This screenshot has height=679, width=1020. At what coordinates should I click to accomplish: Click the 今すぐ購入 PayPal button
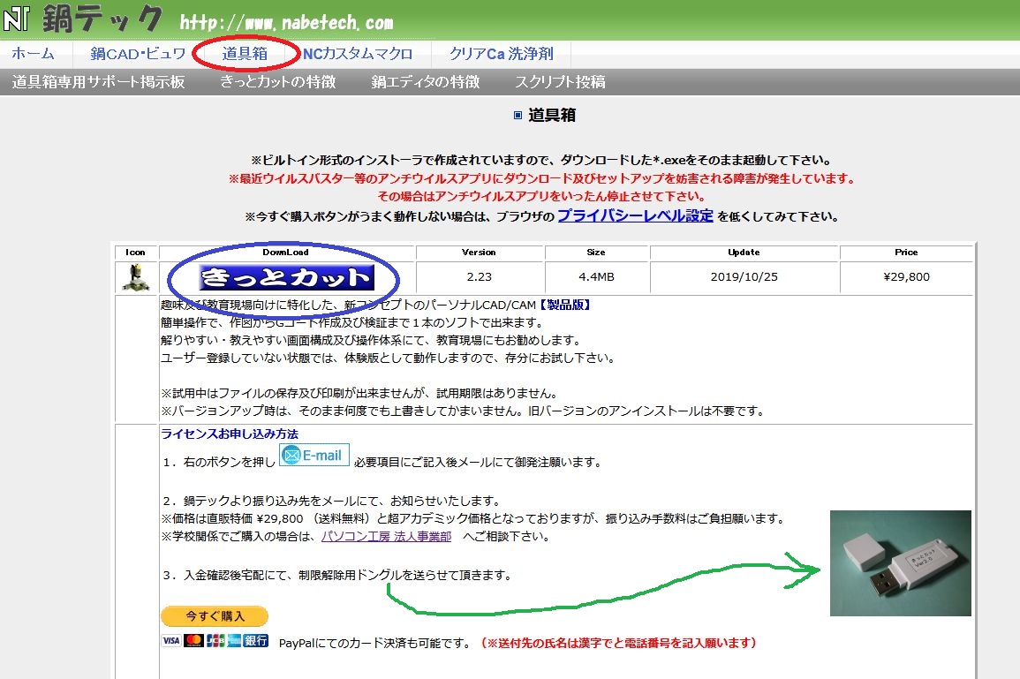215,616
